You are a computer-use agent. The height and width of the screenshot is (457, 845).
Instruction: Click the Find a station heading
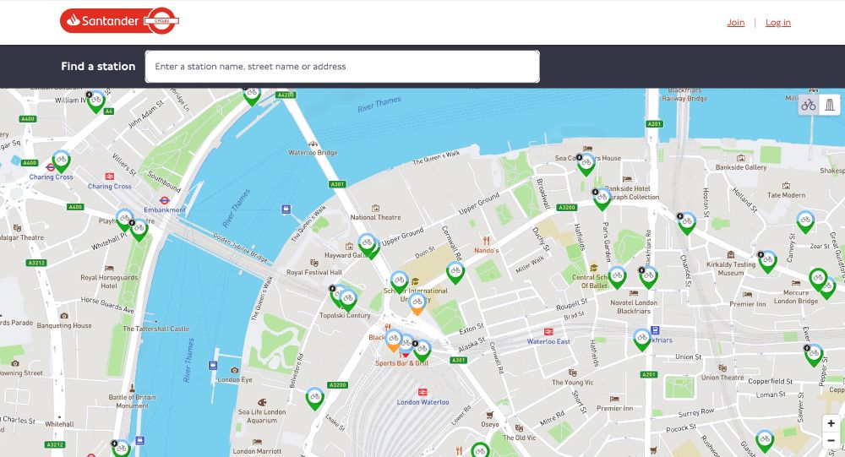[x=98, y=66]
